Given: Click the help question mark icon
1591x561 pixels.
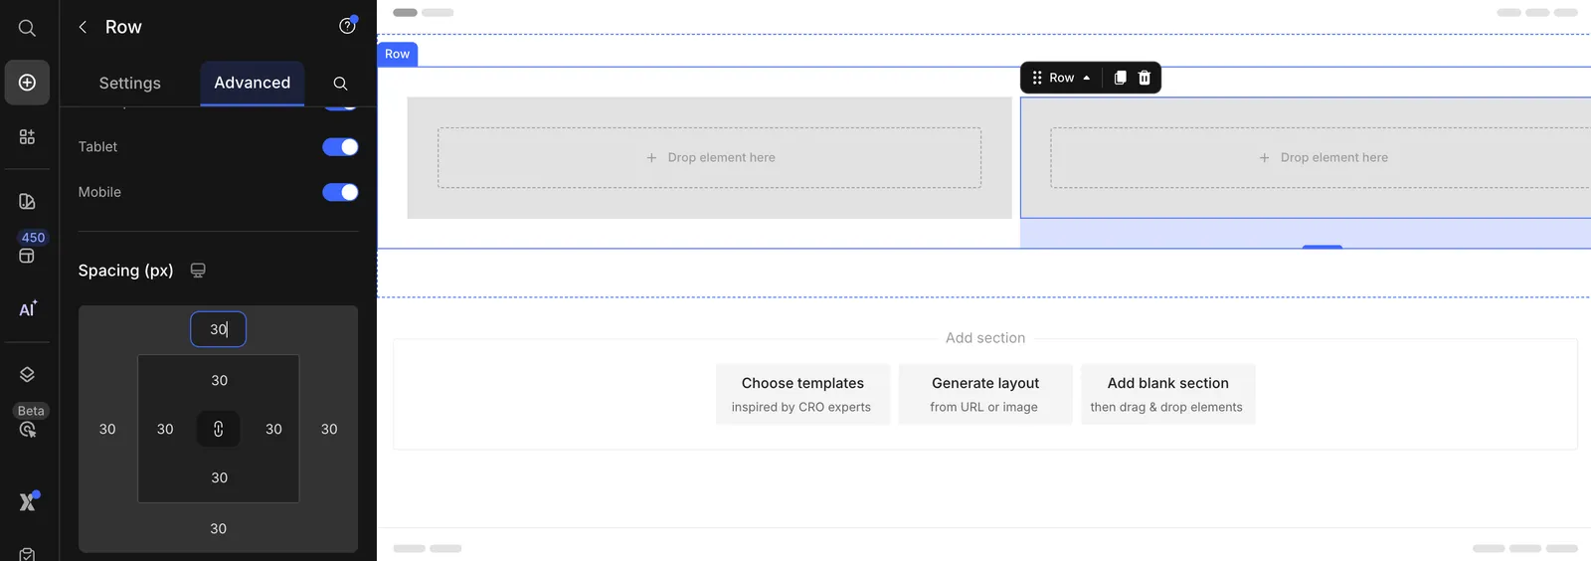Looking at the screenshot, I should tap(347, 27).
